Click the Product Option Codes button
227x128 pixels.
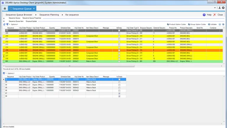pyautogui.click(x=177, y=24)
